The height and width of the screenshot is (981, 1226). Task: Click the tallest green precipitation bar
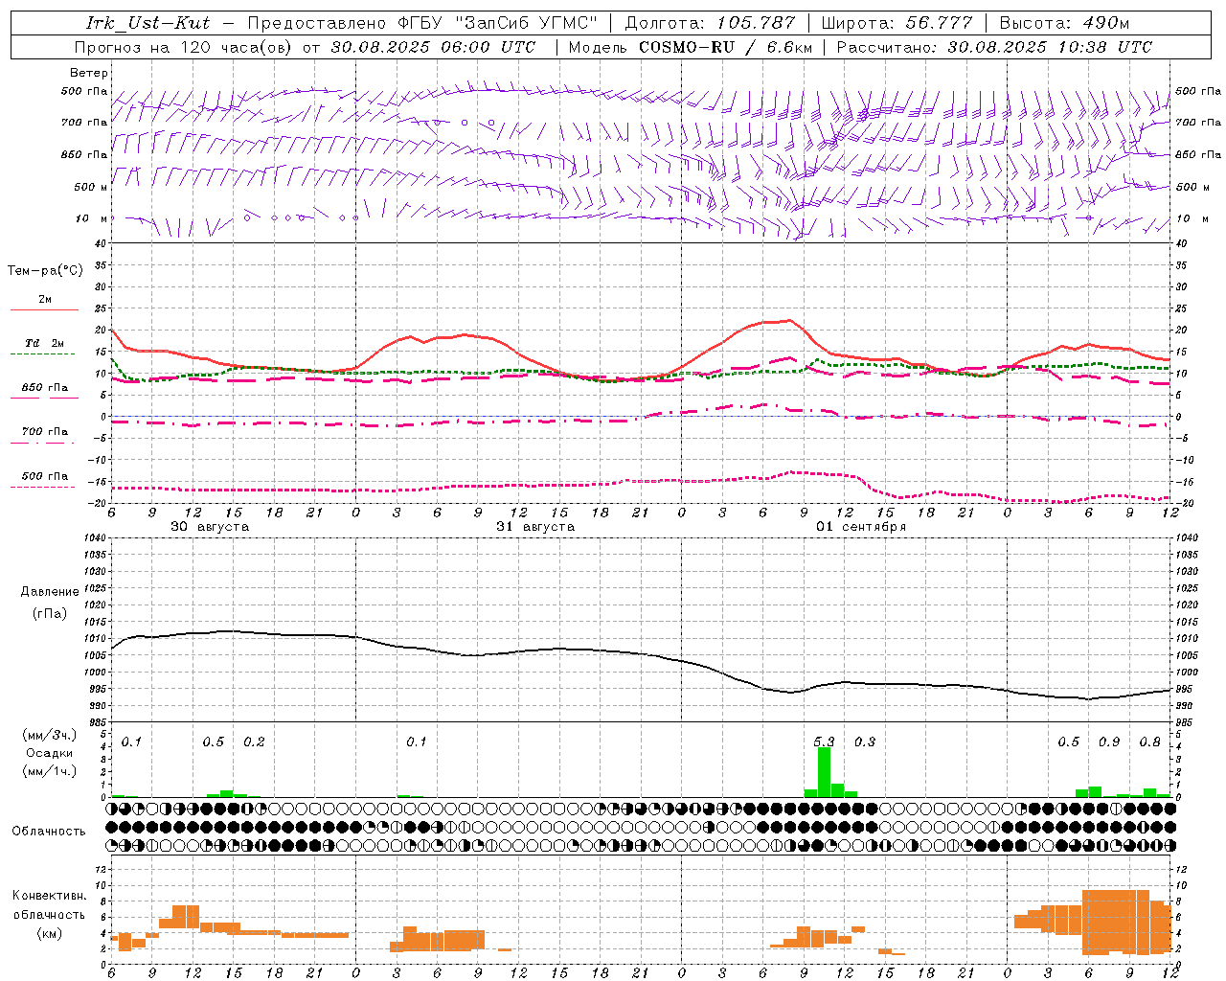[x=824, y=772]
